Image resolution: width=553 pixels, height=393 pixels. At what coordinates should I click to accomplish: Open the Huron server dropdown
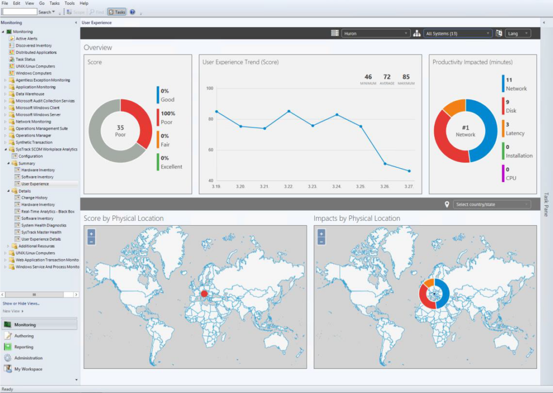tap(376, 33)
